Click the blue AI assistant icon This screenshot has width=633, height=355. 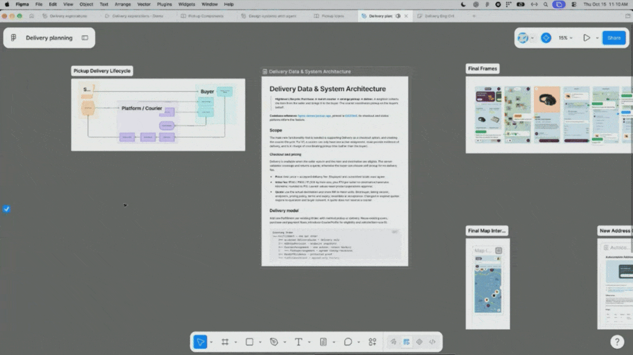(x=546, y=38)
